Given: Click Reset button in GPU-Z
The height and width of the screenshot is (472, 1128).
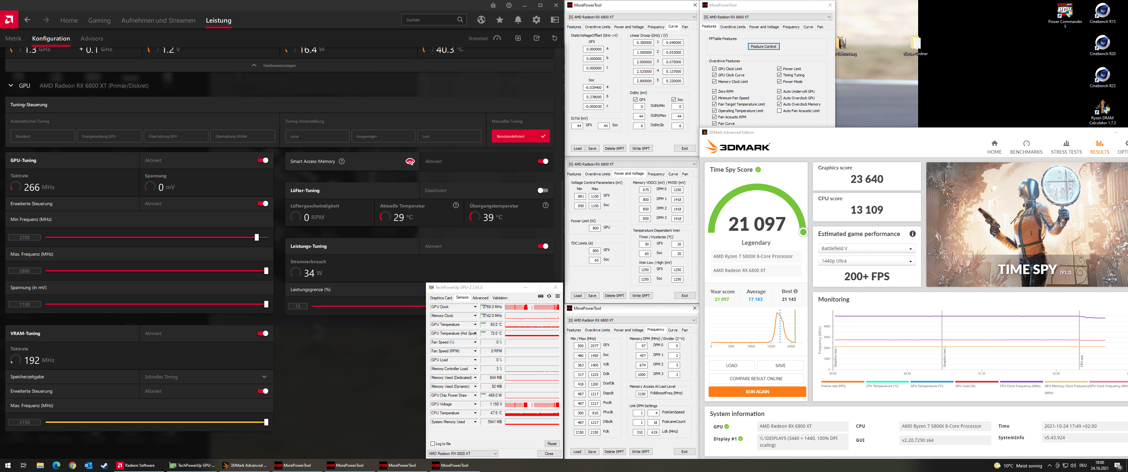Looking at the screenshot, I should [x=552, y=443].
